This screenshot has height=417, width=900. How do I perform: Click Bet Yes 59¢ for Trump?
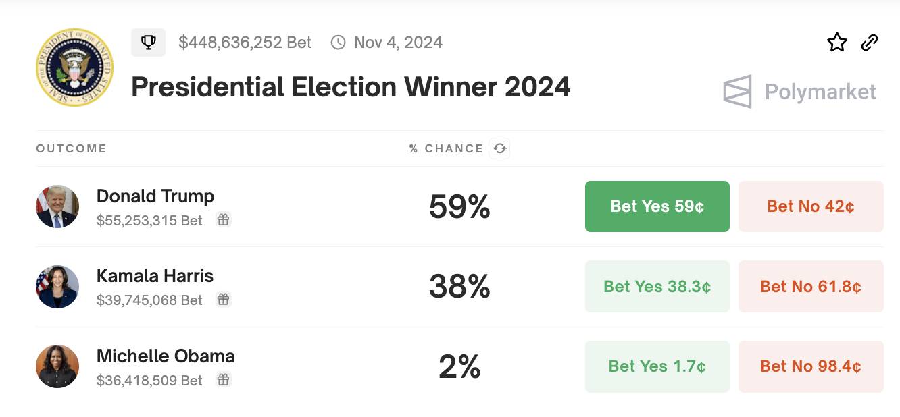657,206
